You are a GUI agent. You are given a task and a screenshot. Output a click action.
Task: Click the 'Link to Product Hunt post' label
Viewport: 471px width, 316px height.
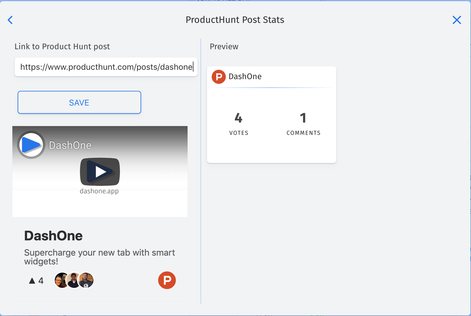(x=62, y=47)
